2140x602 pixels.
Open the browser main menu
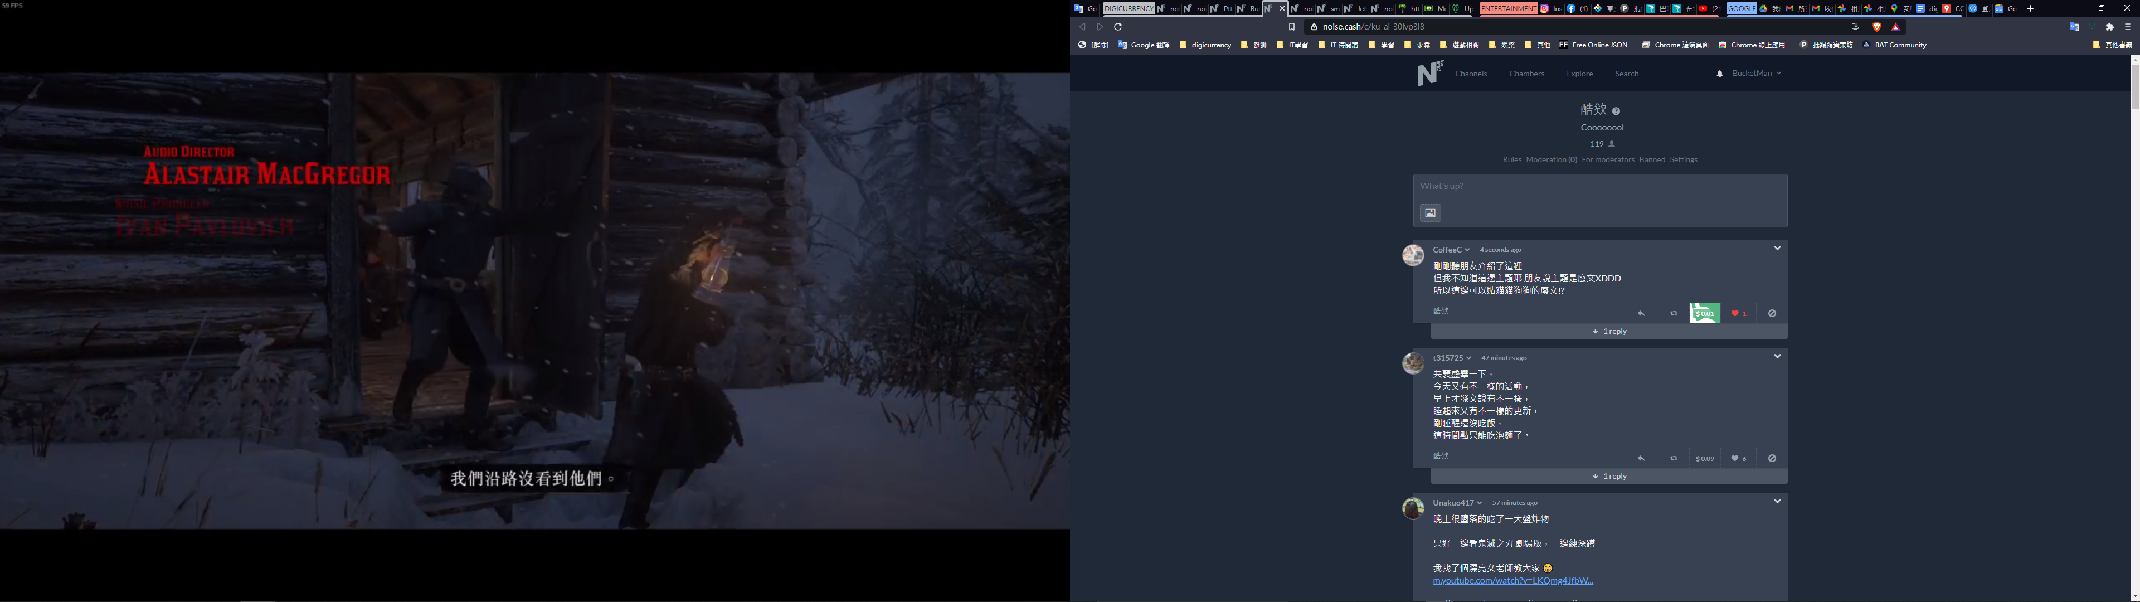(2128, 27)
